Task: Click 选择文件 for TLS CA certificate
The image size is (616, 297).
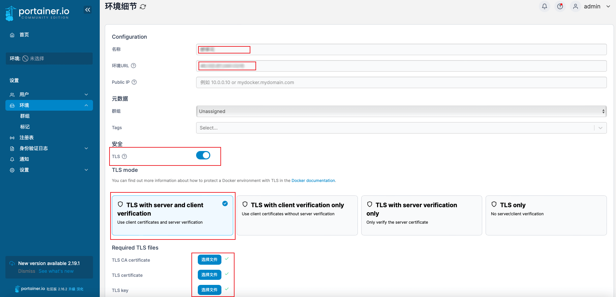Action: click(x=209, y=260)
